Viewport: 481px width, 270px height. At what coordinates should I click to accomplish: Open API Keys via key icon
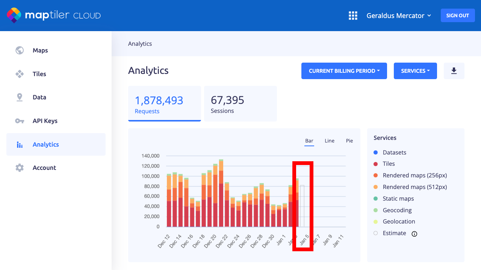(x=20, y=121)
